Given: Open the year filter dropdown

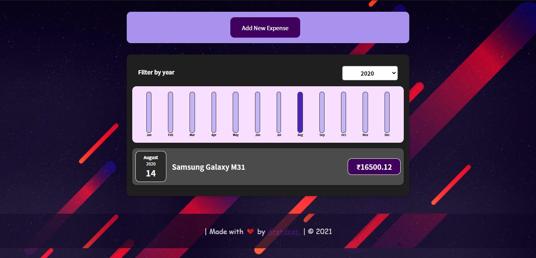Looking at the screenshot, I should 370,73.
